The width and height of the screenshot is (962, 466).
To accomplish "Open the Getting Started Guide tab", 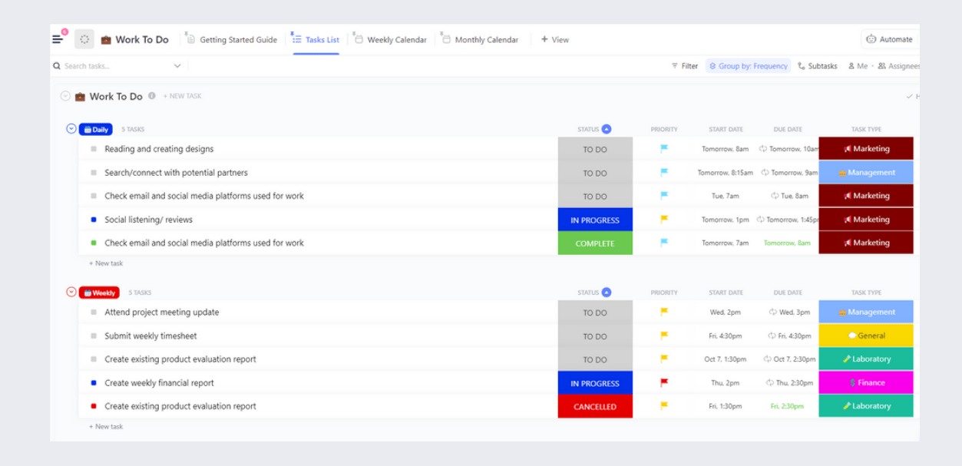I will coord(238,40).
